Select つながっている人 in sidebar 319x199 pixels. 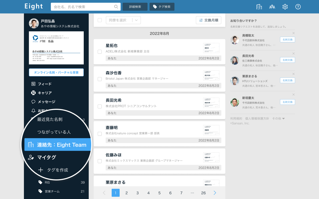click(x=54, y=132)
